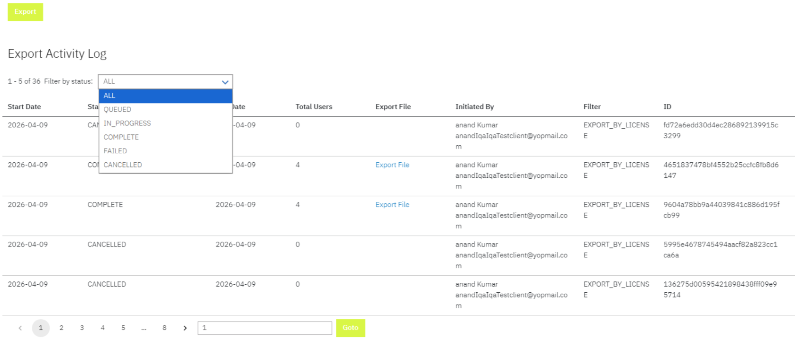This screenshot has width=795, height=341.
Task: Filter by COMPLETE status
Action: click(165, 137)
